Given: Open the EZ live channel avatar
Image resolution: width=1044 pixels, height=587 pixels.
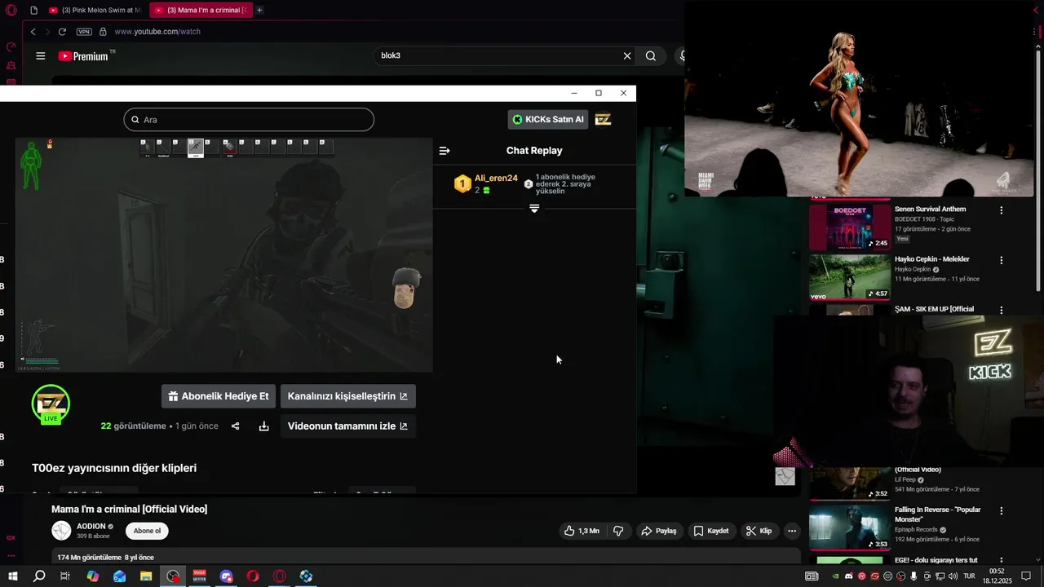Looking at the screenshot, I should coord(51,404).
